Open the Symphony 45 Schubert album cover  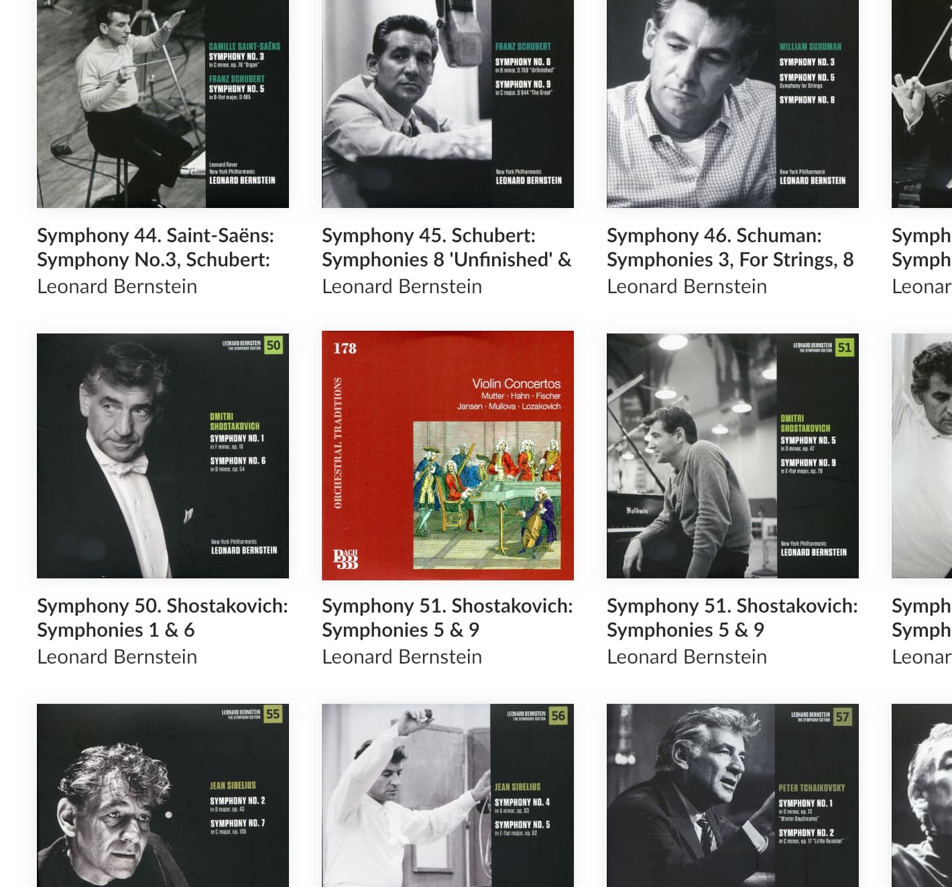pos(448,104)
